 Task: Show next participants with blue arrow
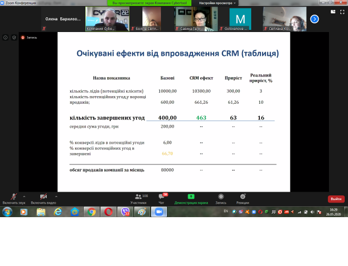pos(314,19)
